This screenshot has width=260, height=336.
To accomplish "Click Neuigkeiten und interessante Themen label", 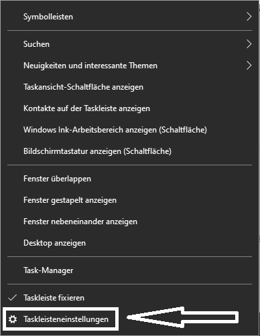I will point(90,66).
